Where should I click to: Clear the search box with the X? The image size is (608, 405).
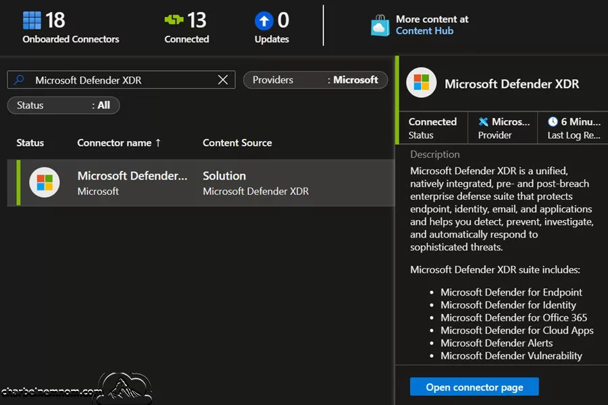coord(223,80)
